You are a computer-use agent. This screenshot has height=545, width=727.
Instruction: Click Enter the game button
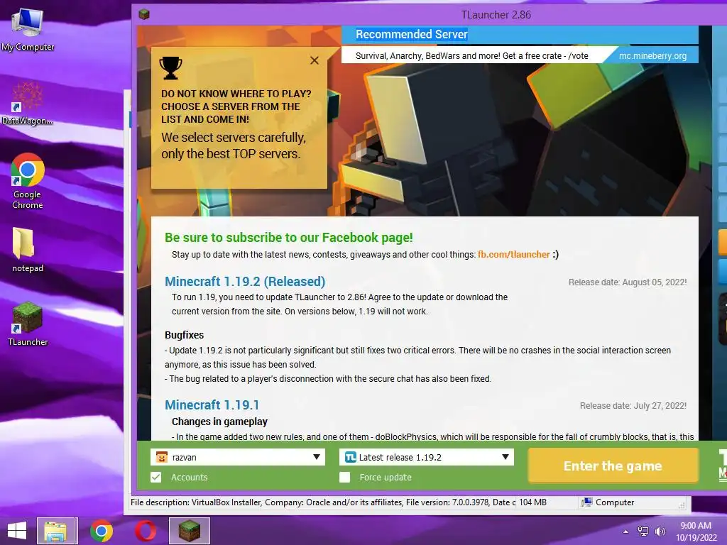coord(613,466)
